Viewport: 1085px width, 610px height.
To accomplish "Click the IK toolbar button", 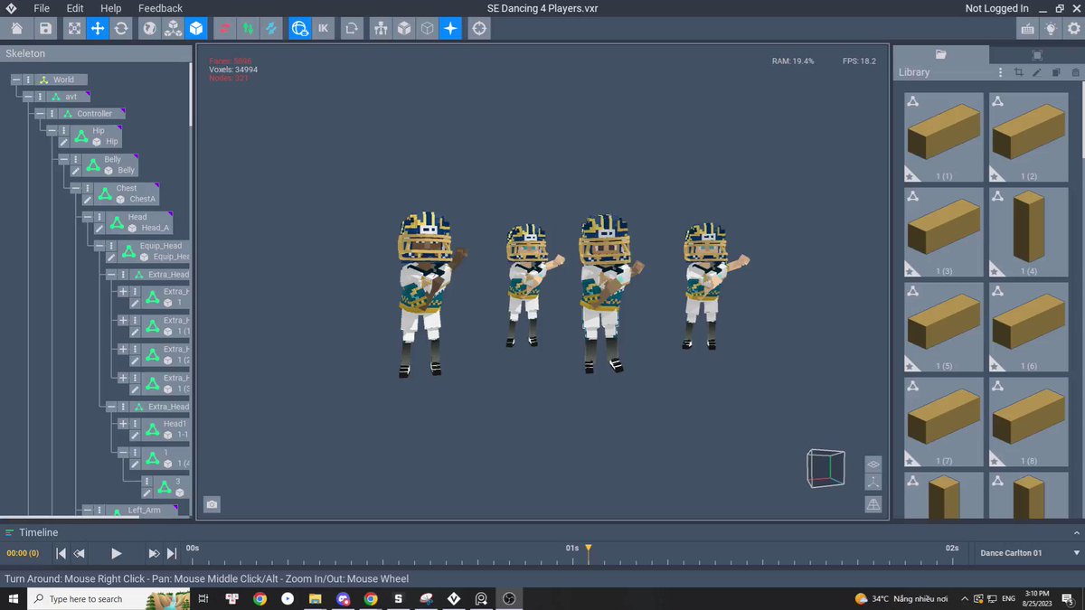I will tap(324, 28).
